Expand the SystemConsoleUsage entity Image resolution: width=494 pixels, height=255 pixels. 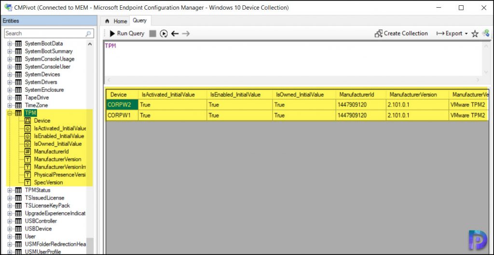coord(10,59)
